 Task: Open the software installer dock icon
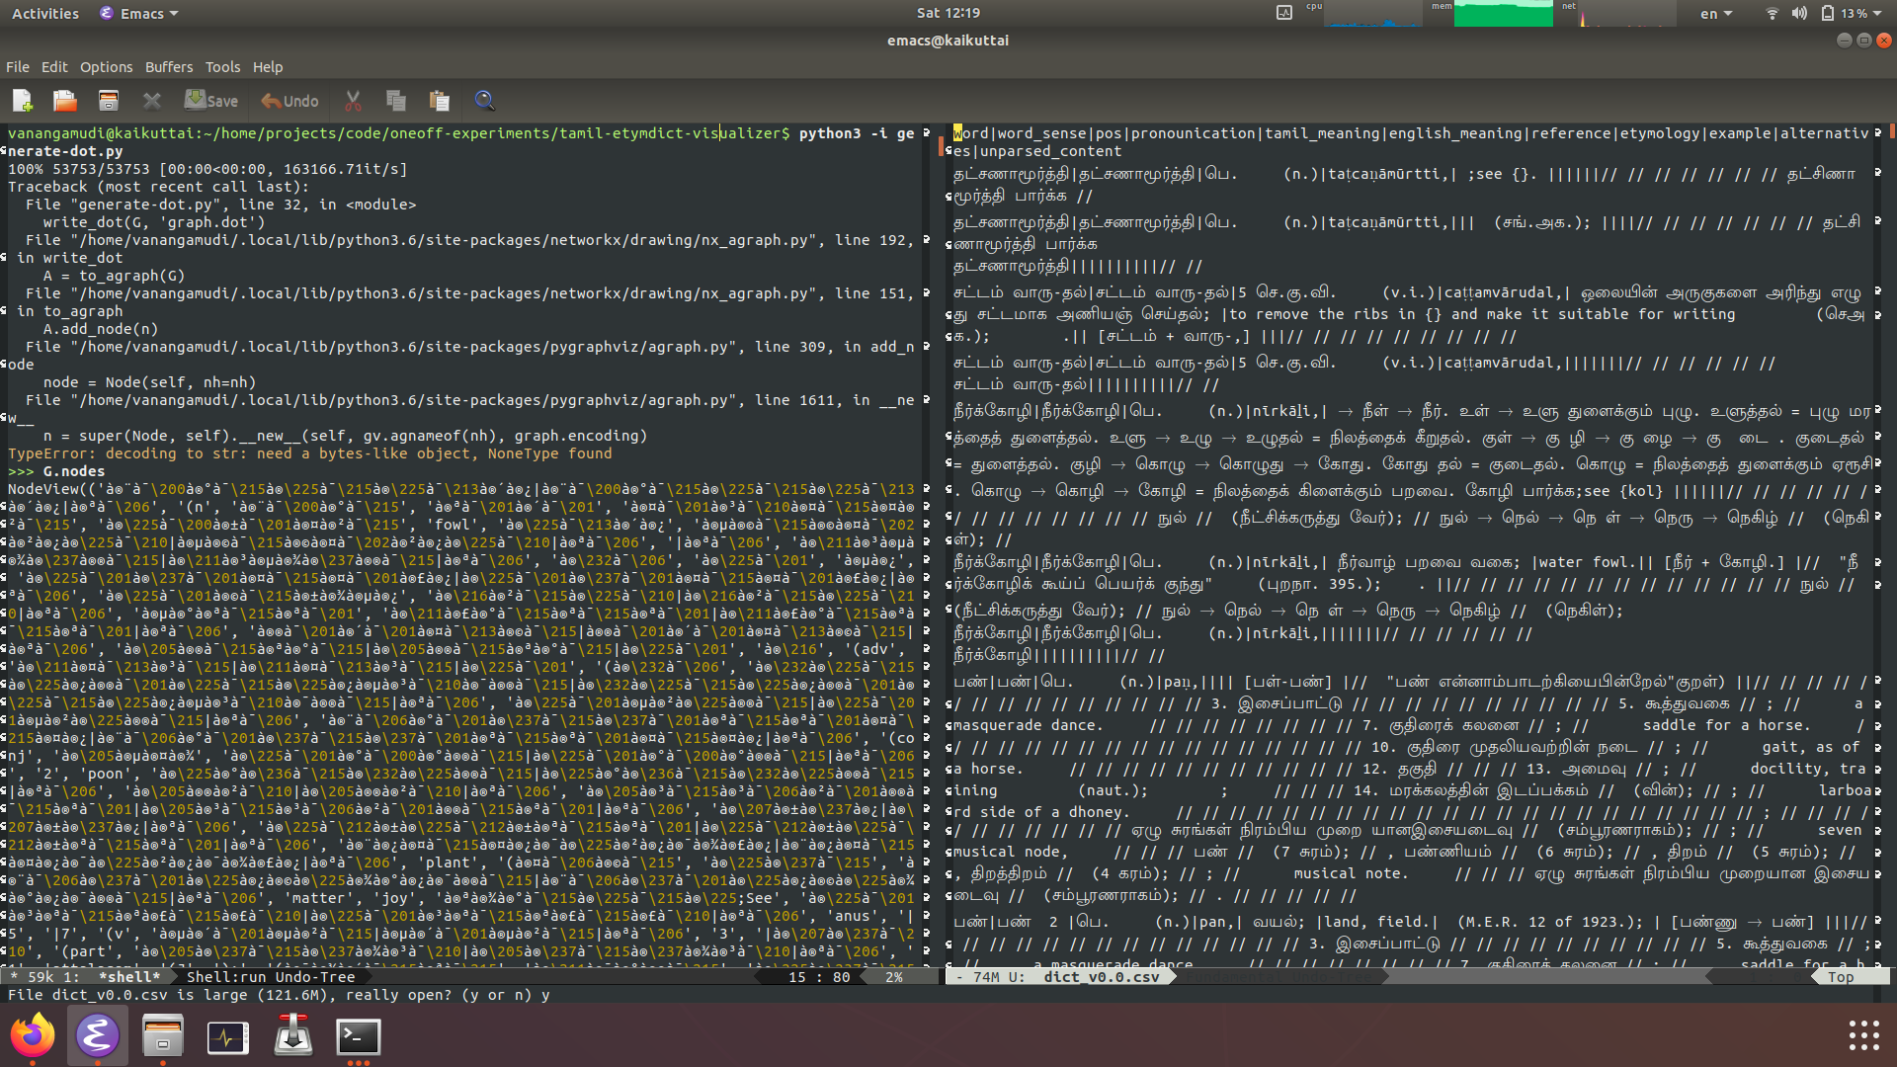coord(292,1035)
